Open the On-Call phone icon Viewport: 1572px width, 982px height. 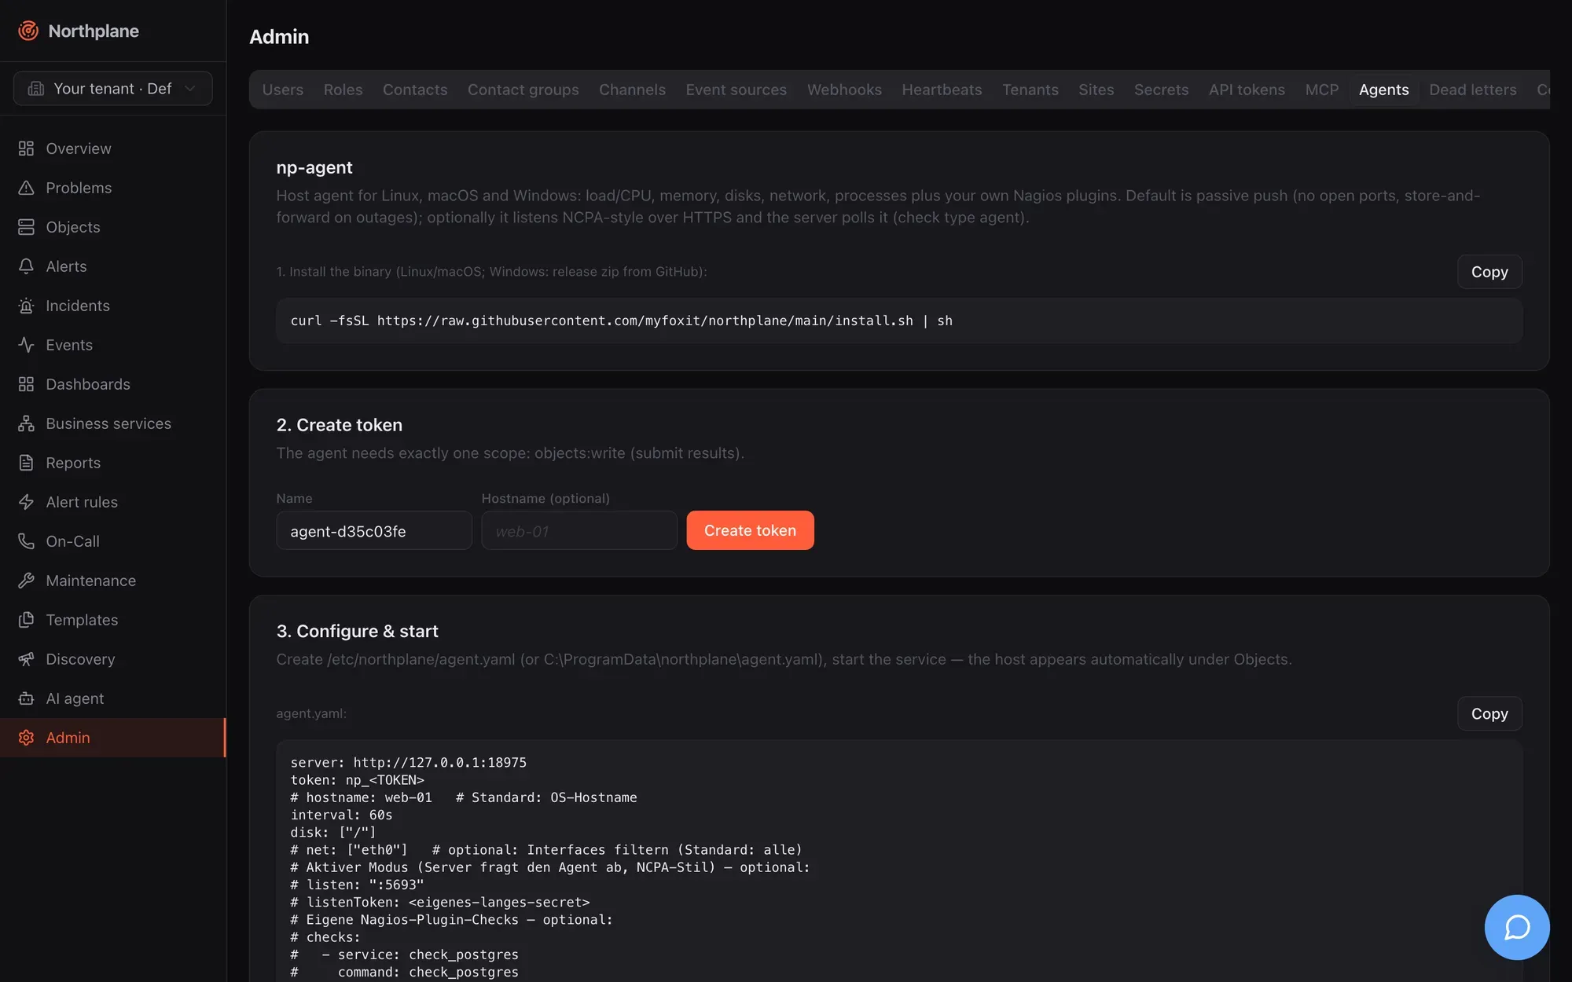tap(26, 541)
